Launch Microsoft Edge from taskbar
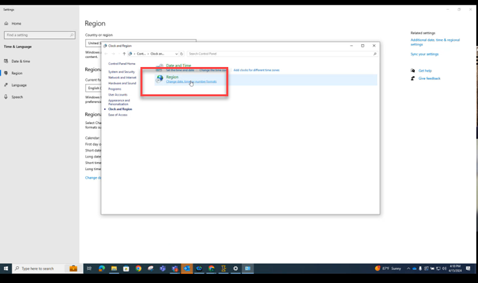 coord(102,268)
